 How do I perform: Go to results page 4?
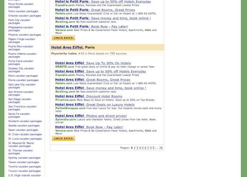point(140,148)
